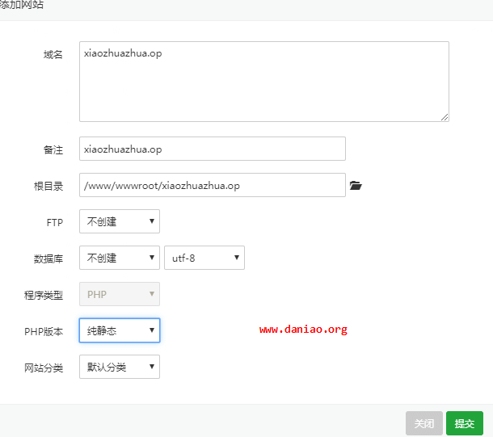The height and width of the screenshot is (437, 493).
Task: Open the utf-8 database encoding dropdown
Action: tap(204, 258)
